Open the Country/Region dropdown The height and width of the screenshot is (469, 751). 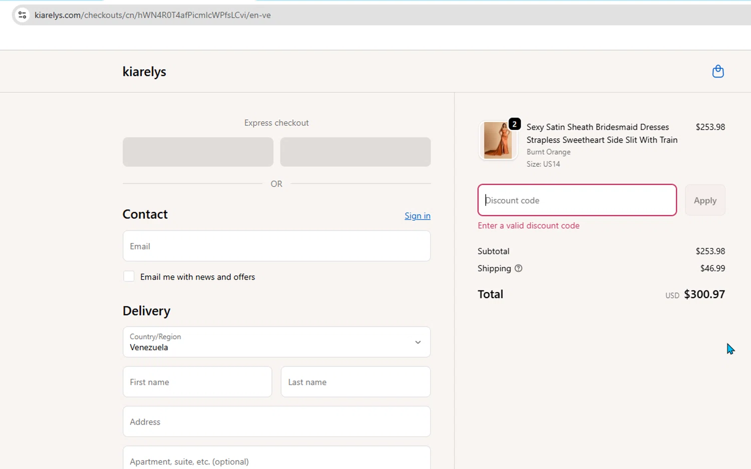tap(276, 342)
